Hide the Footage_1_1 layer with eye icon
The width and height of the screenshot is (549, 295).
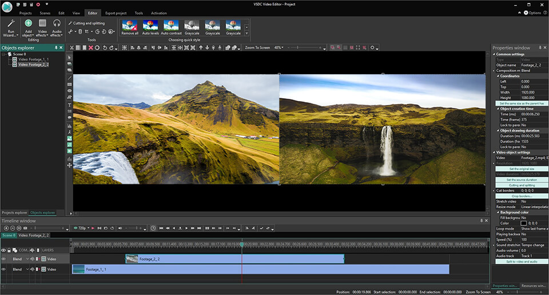click(x=4, y=269)
